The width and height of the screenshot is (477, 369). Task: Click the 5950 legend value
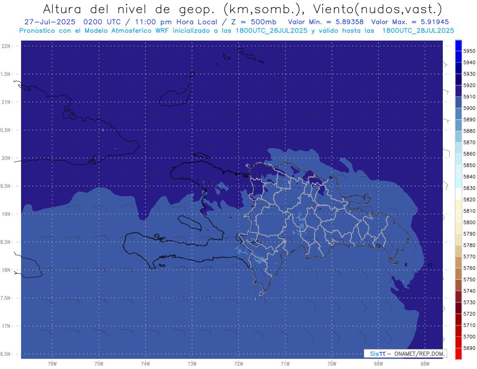[x=469, y=51]
